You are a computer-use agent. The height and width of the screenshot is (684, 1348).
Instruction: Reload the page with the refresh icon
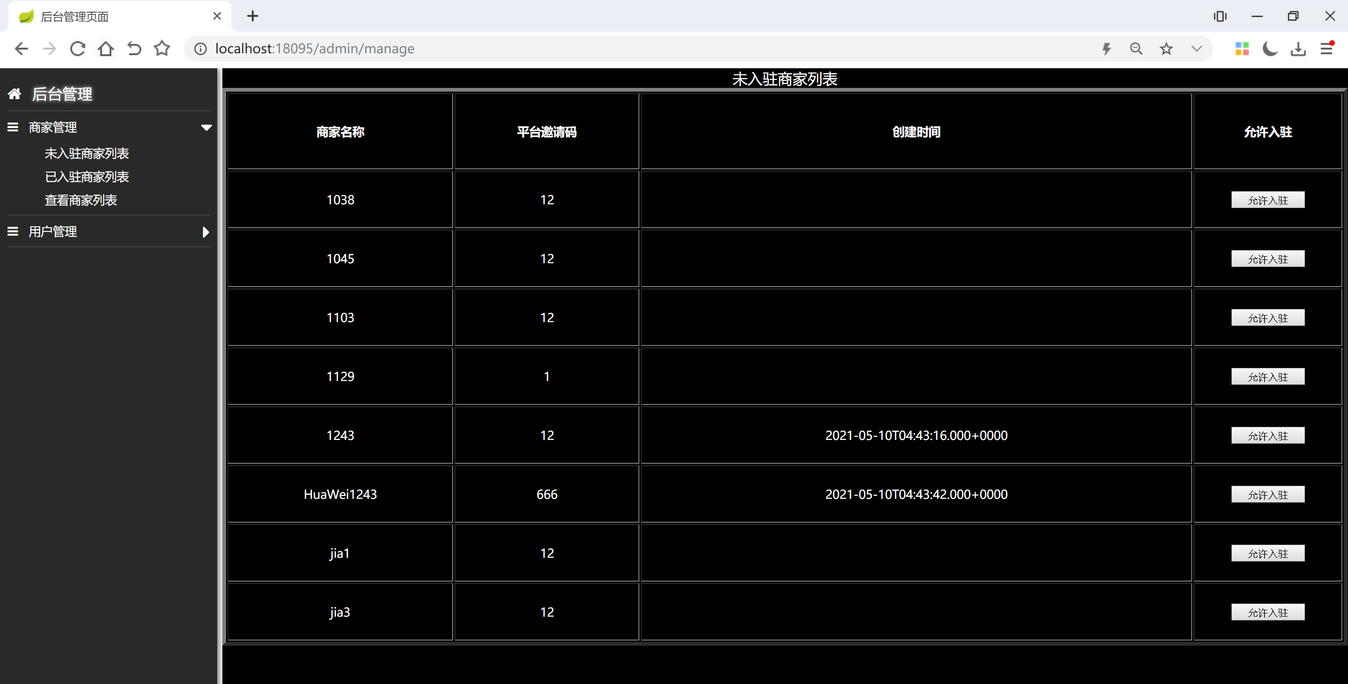click(77, 49)
